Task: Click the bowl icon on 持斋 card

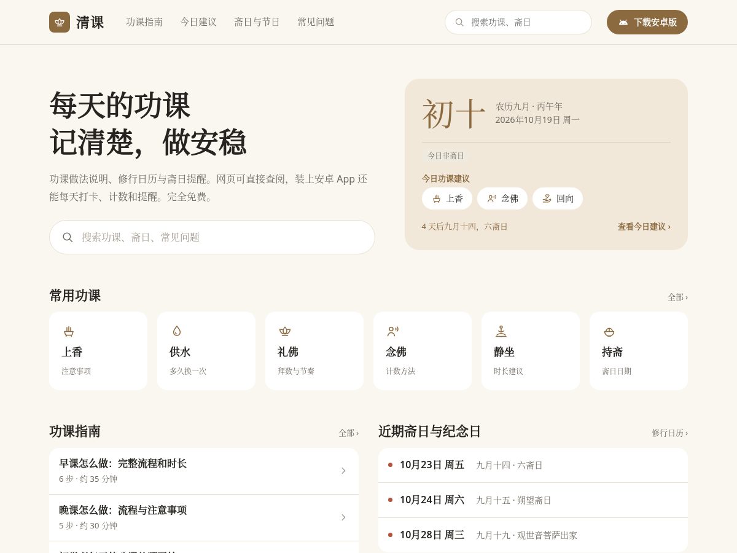Action: [x=609, y=331]
